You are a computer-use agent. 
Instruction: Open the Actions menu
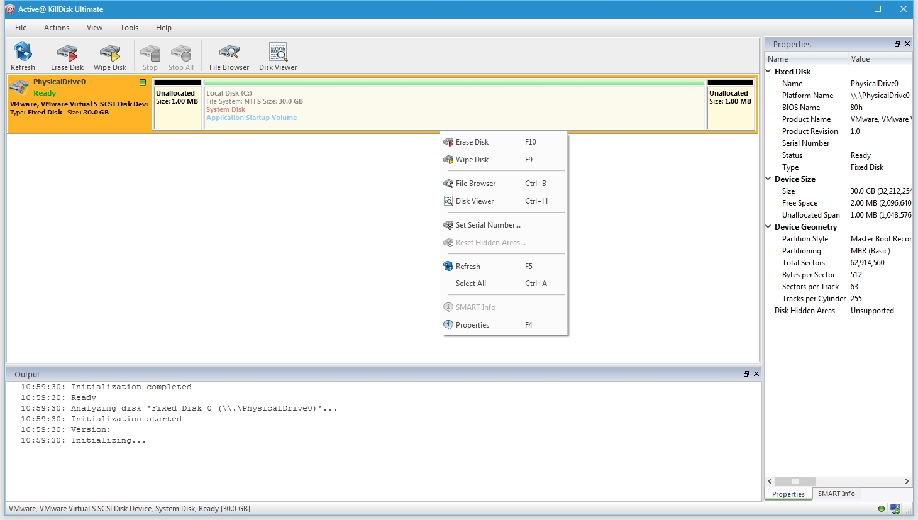57,28
